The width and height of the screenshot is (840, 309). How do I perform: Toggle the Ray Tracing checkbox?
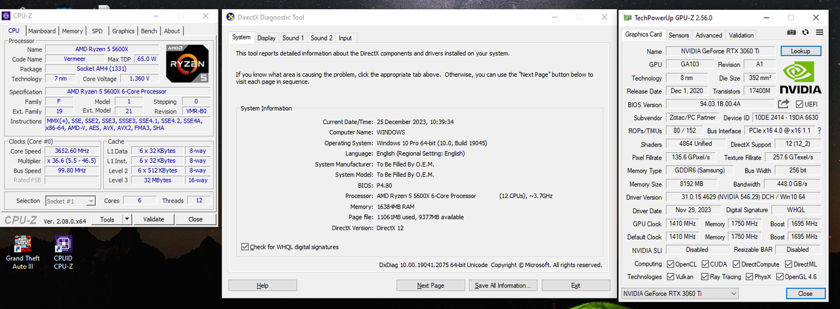(703, 277)
